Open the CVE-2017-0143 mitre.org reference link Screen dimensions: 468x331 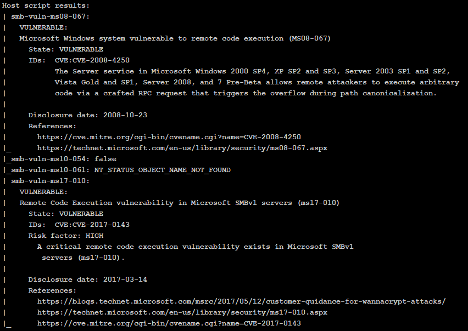169,323
